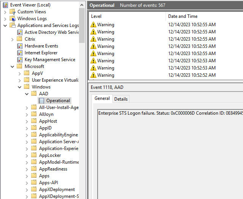The width and height of the screenshot is (243, 199).
Task: Open the AppXDeployment tree item
Action: tap(57, 190)
